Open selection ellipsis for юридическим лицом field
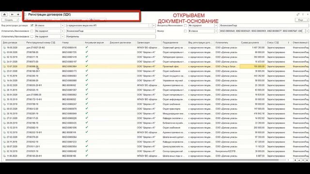The image size is (310, 174). click(x=151, y=26)
